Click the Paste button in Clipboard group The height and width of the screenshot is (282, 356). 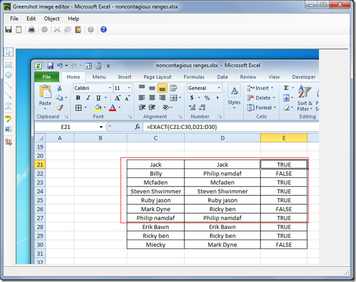45,98
